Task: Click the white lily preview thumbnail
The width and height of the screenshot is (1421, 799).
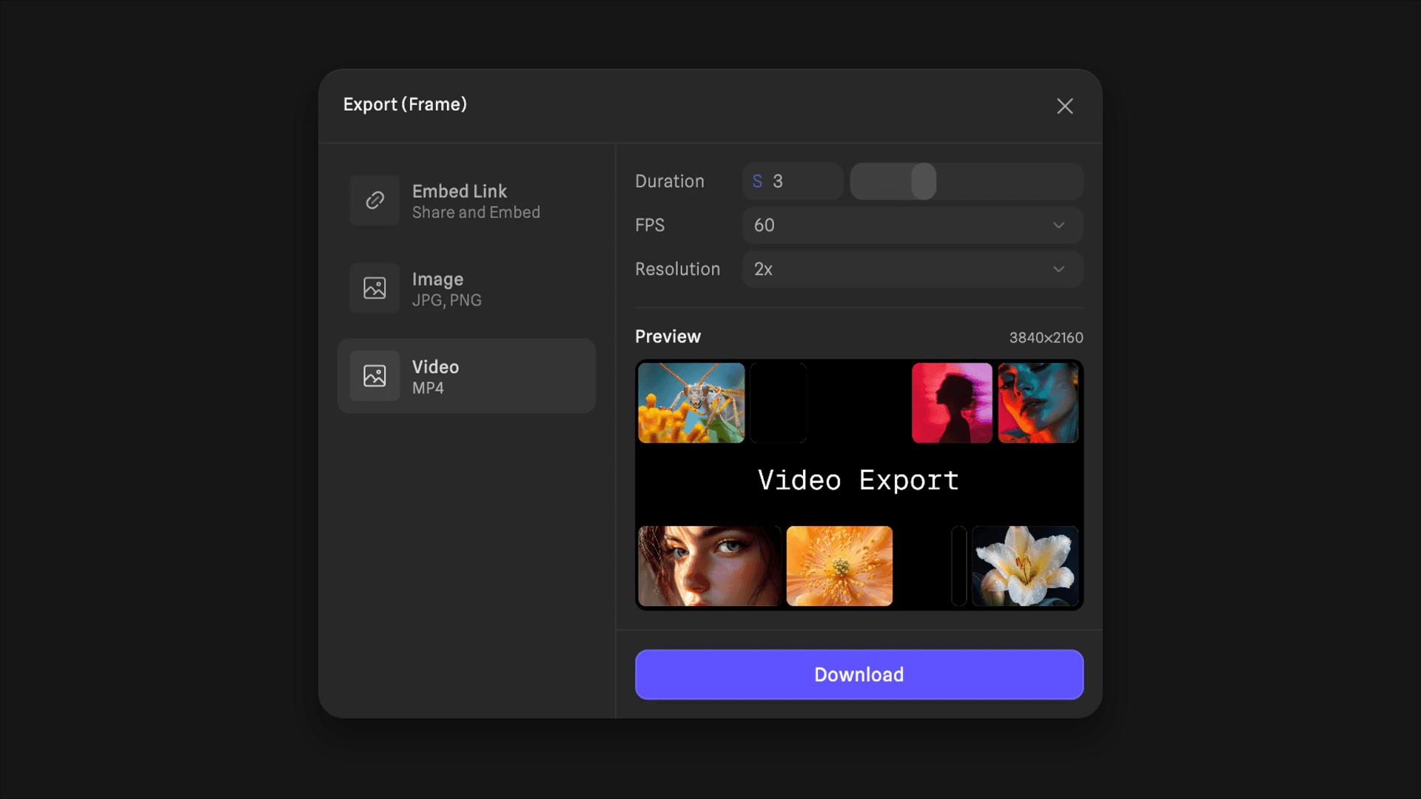Action: [x=1025, y=566]
